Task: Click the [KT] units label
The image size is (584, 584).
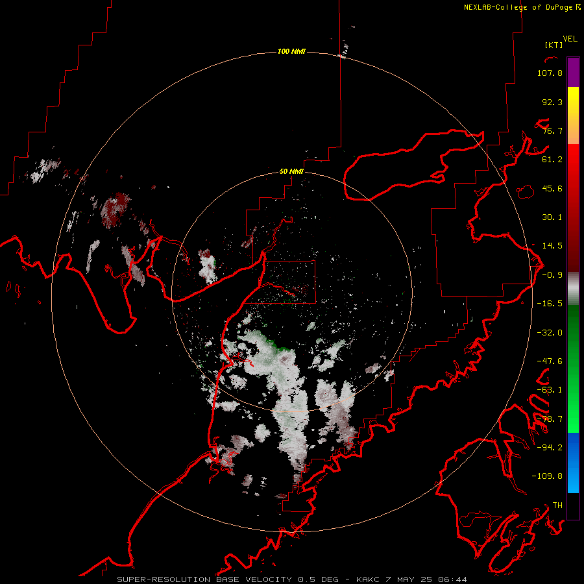Action: tap(554, 45)
